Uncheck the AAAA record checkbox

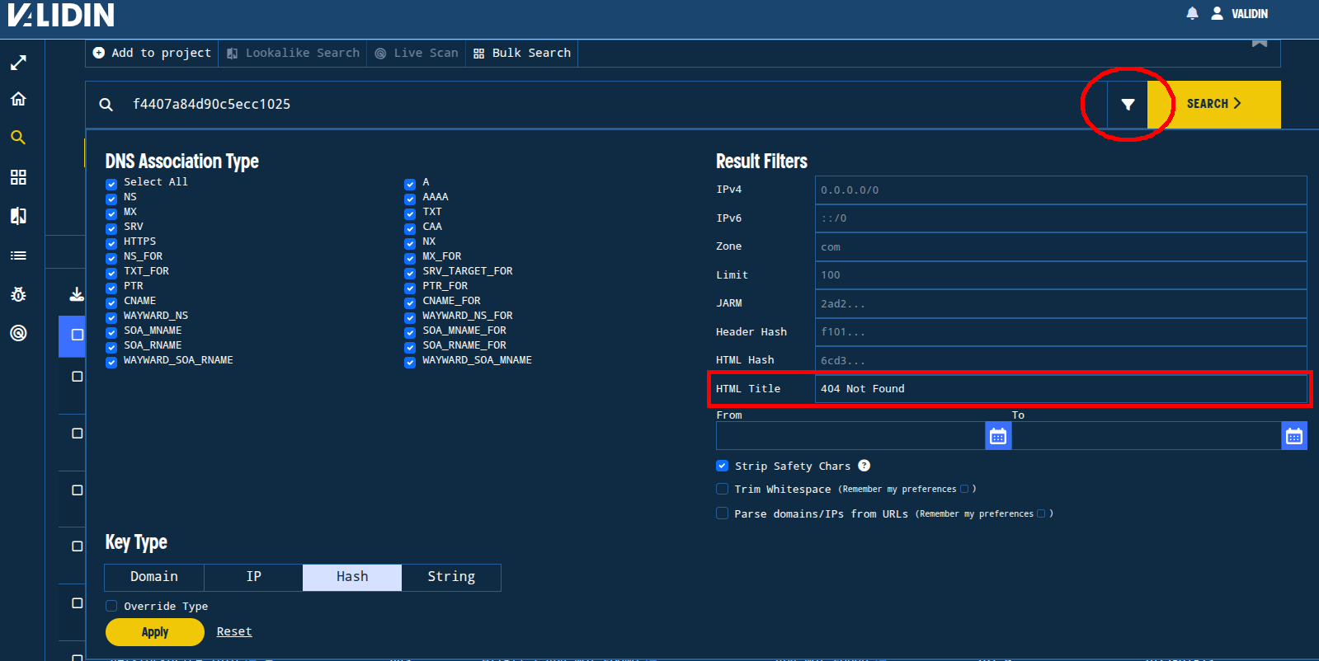click(x=410, y=199)
